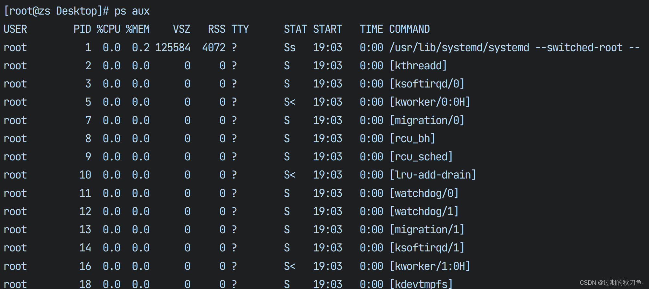649x289 pixels.
Task: Click the COMMAND column header
Action: coord(409,29)
